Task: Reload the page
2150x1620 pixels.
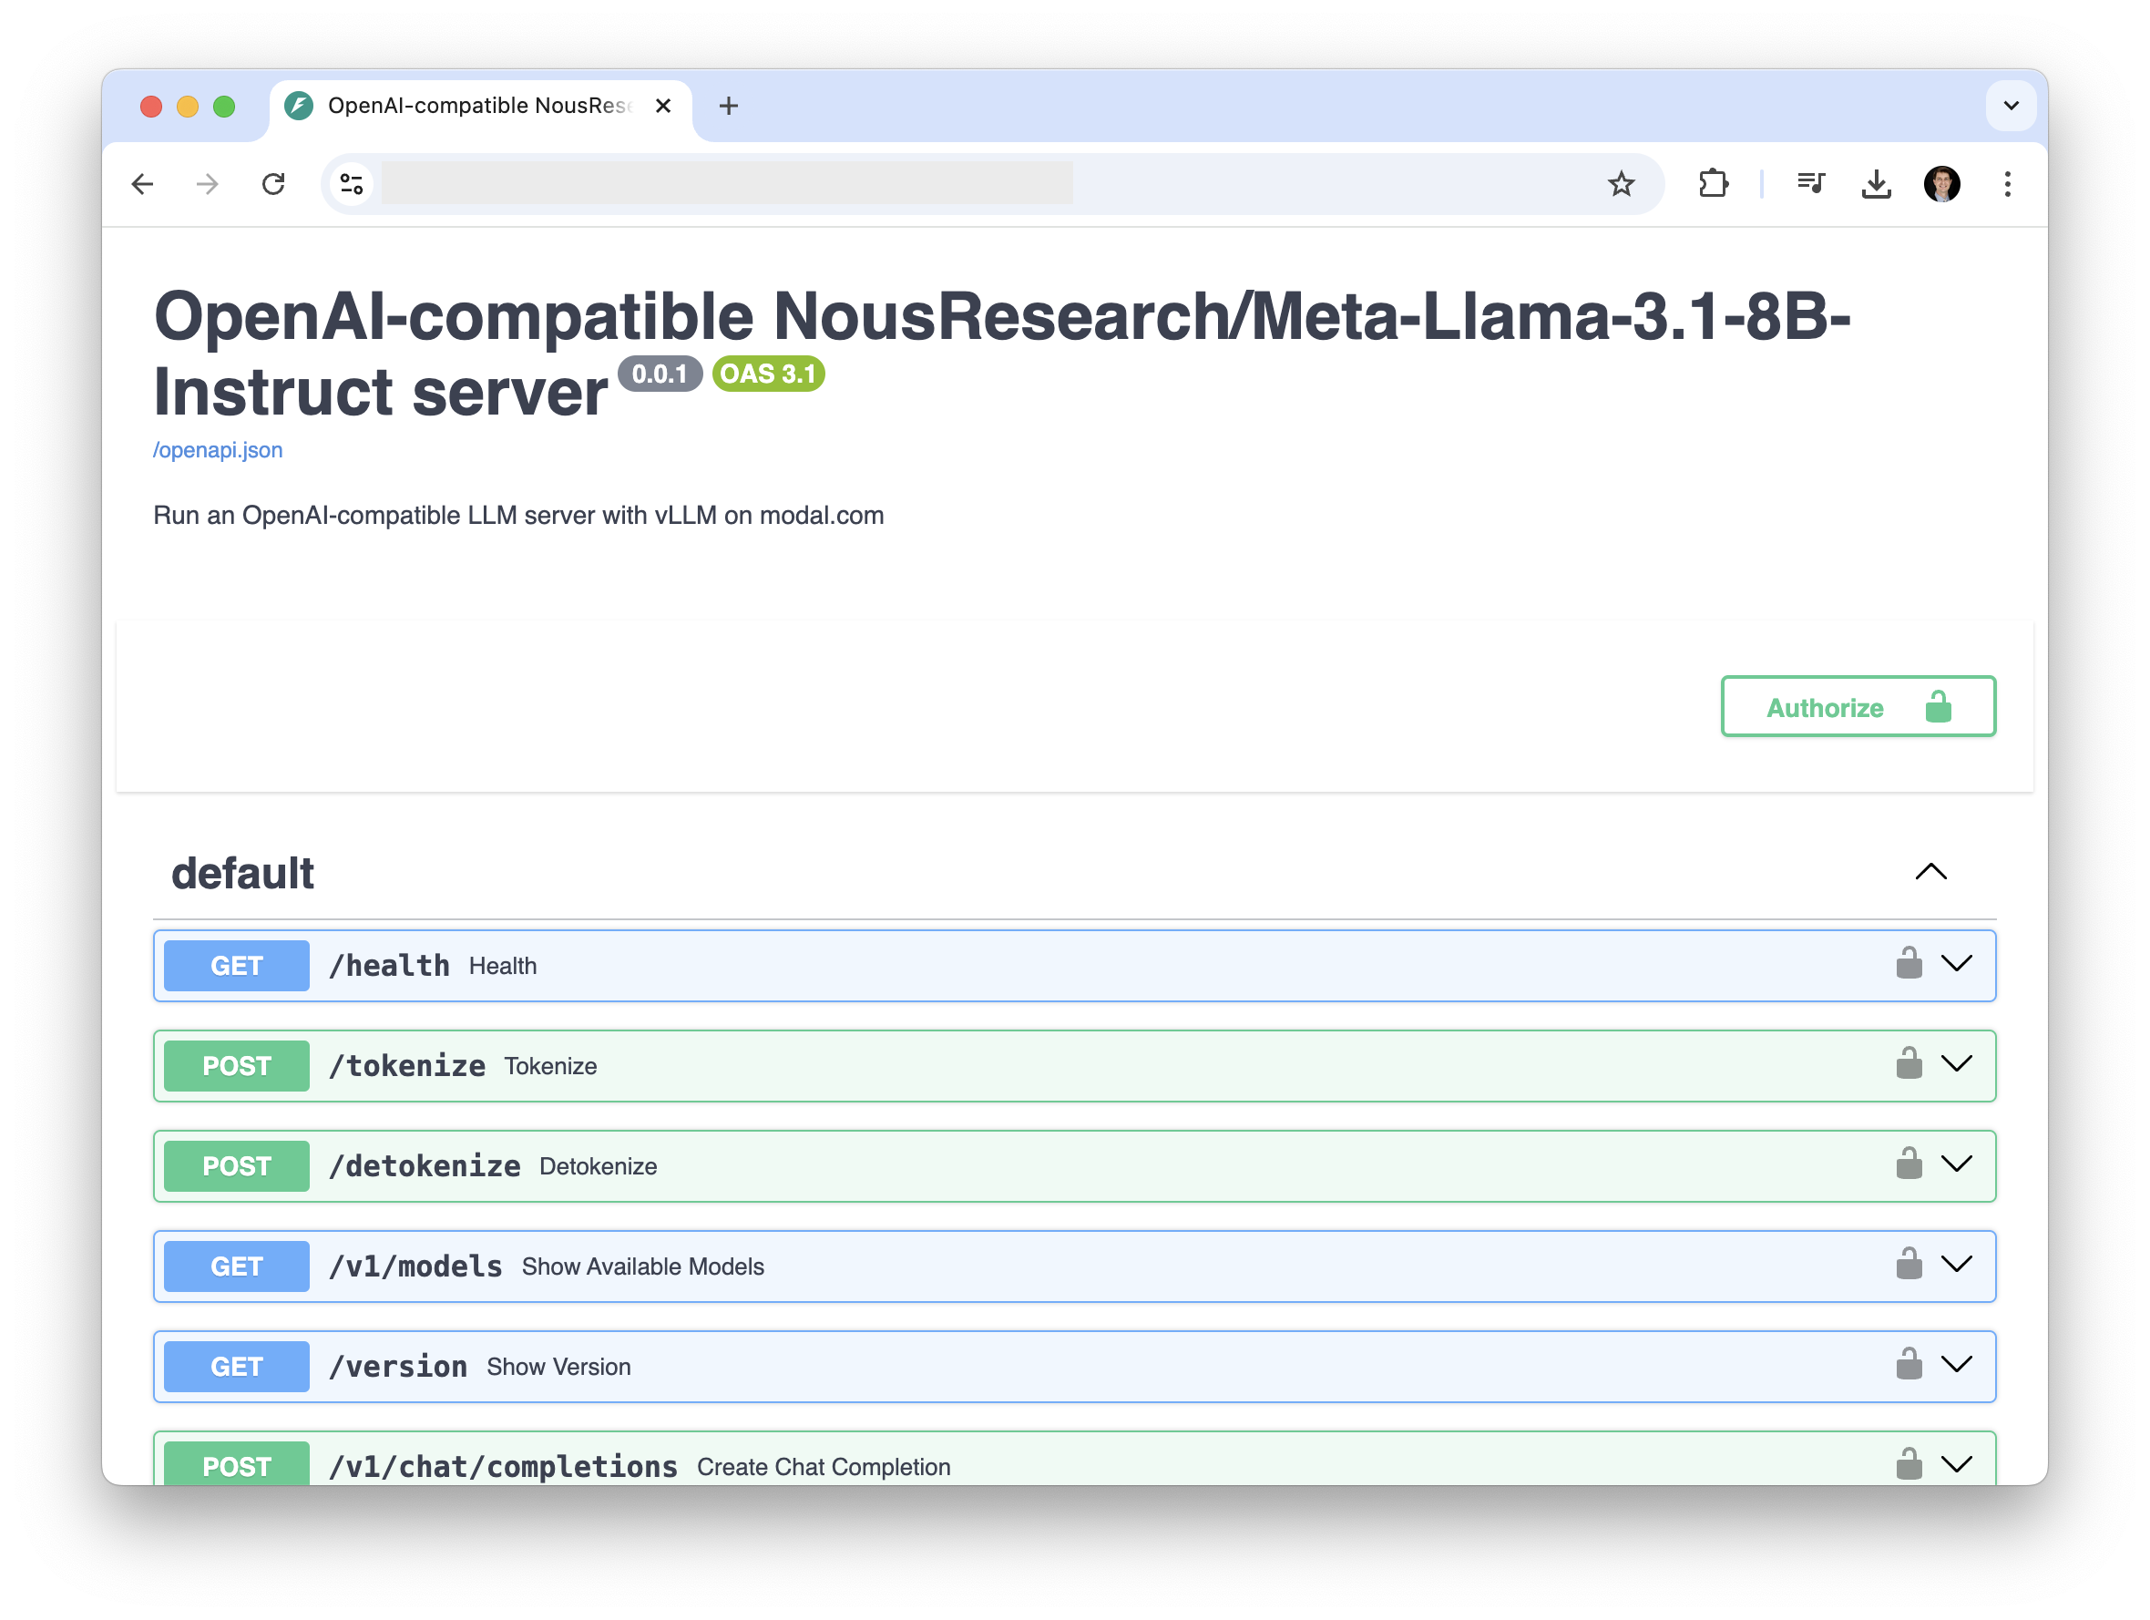Action: [273, 184]
